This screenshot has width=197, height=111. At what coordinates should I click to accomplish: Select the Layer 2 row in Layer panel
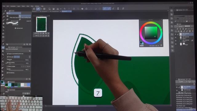point(187,38)
